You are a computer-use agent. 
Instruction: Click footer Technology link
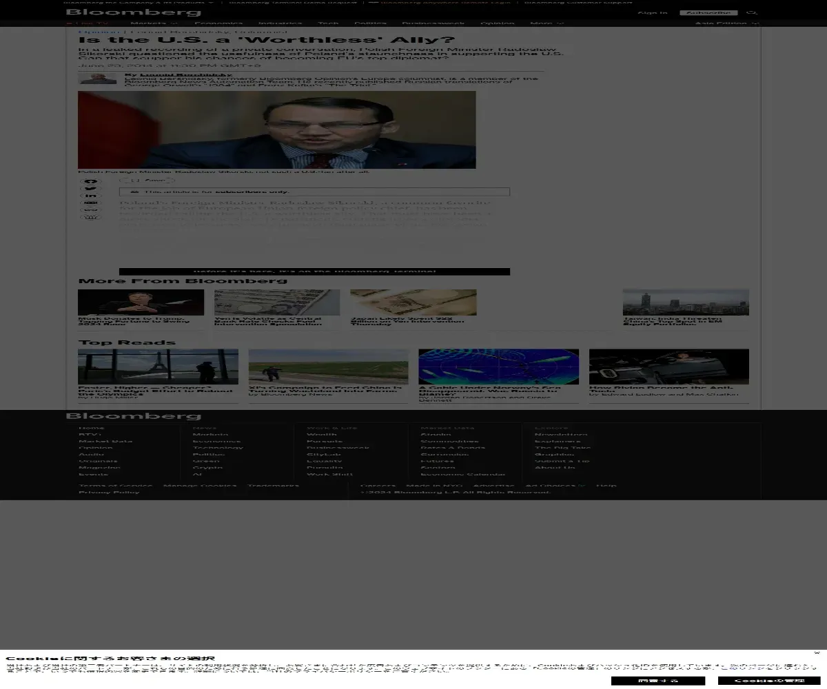218,448
